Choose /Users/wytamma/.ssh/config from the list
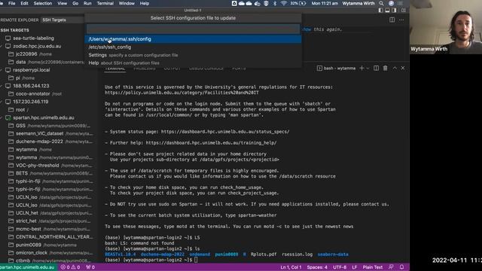The image size is (482, 271). [193, 39]
